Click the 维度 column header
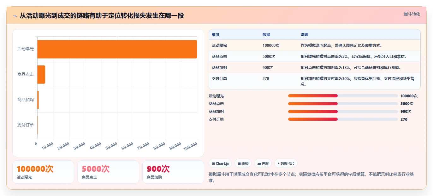Image resolution: width=433 pixels, height=196 pixels. tap(216, 35)
